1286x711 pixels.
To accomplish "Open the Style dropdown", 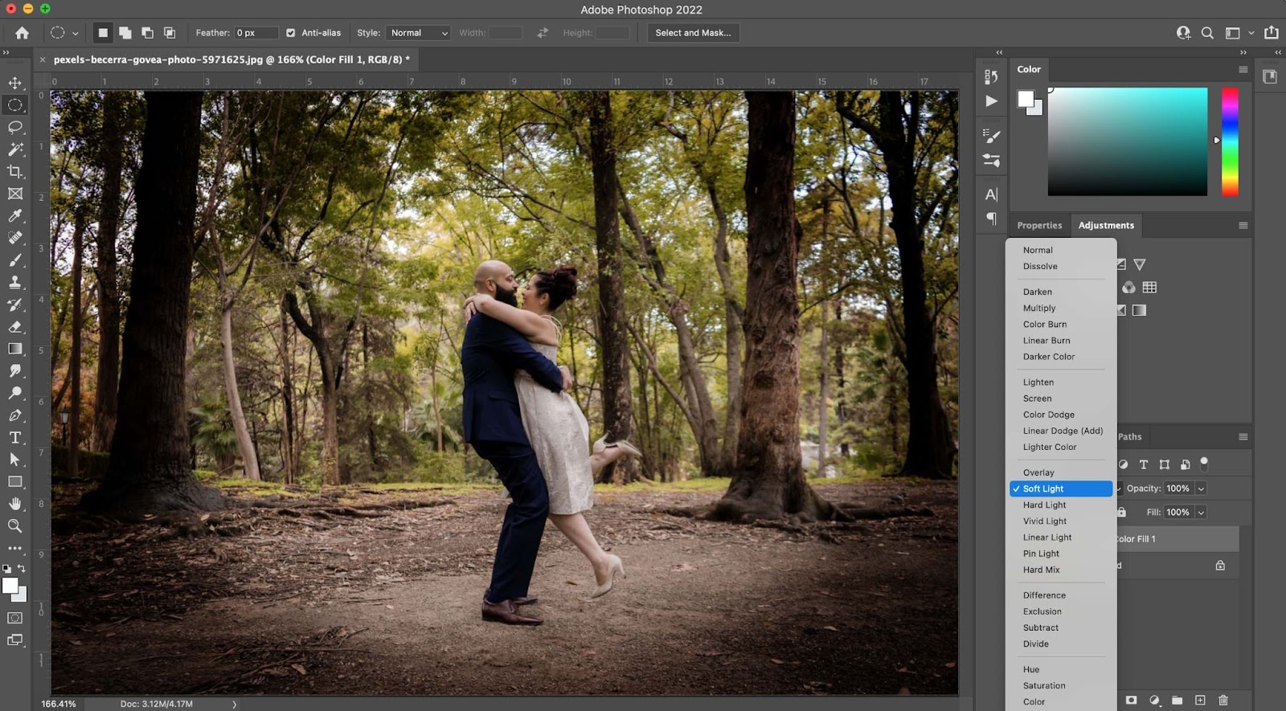I will pos(418,33).
